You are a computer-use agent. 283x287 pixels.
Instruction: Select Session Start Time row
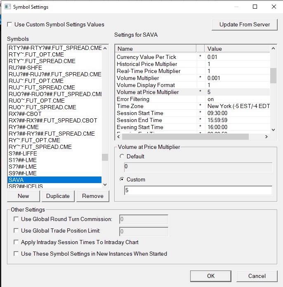(x=193, y=113)
